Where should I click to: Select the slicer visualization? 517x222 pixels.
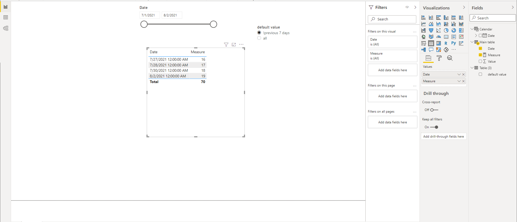(x=424, y=43)
